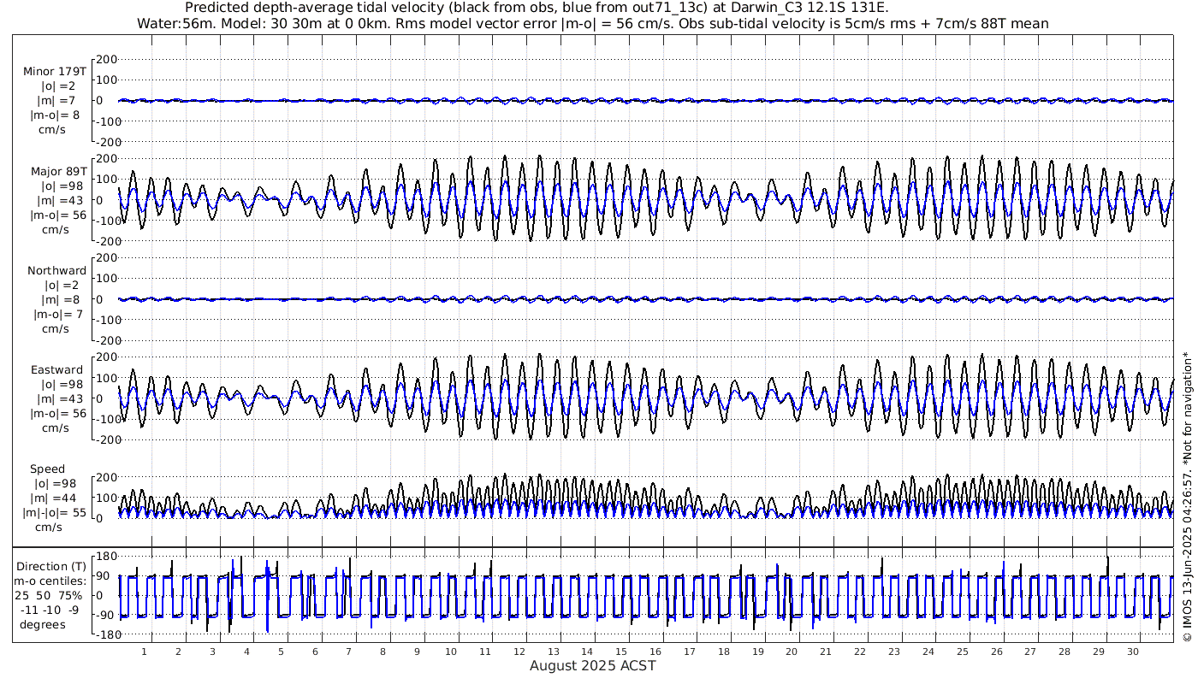The height and width of the screenshot is (684, 1198).
Task: Click the -180 tick on Direction axis
Action: tap(103, 634)
